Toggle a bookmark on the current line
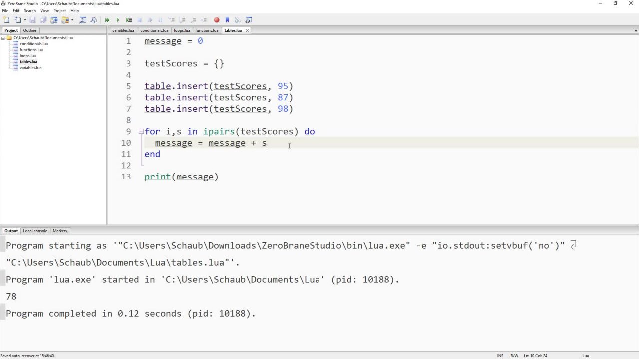 click(x=227, y=20)
